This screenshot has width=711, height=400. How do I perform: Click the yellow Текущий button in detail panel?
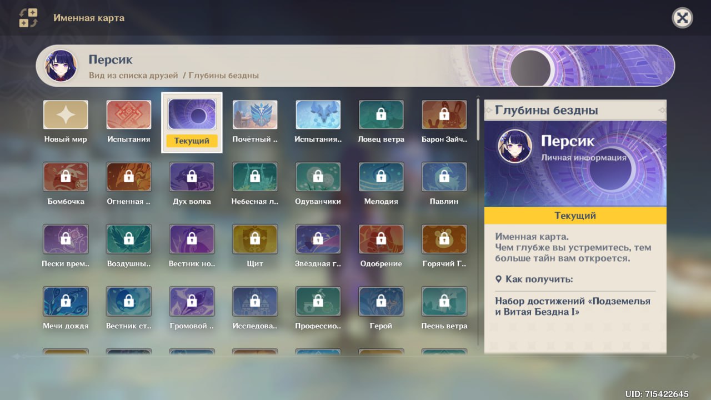point(575,216)
